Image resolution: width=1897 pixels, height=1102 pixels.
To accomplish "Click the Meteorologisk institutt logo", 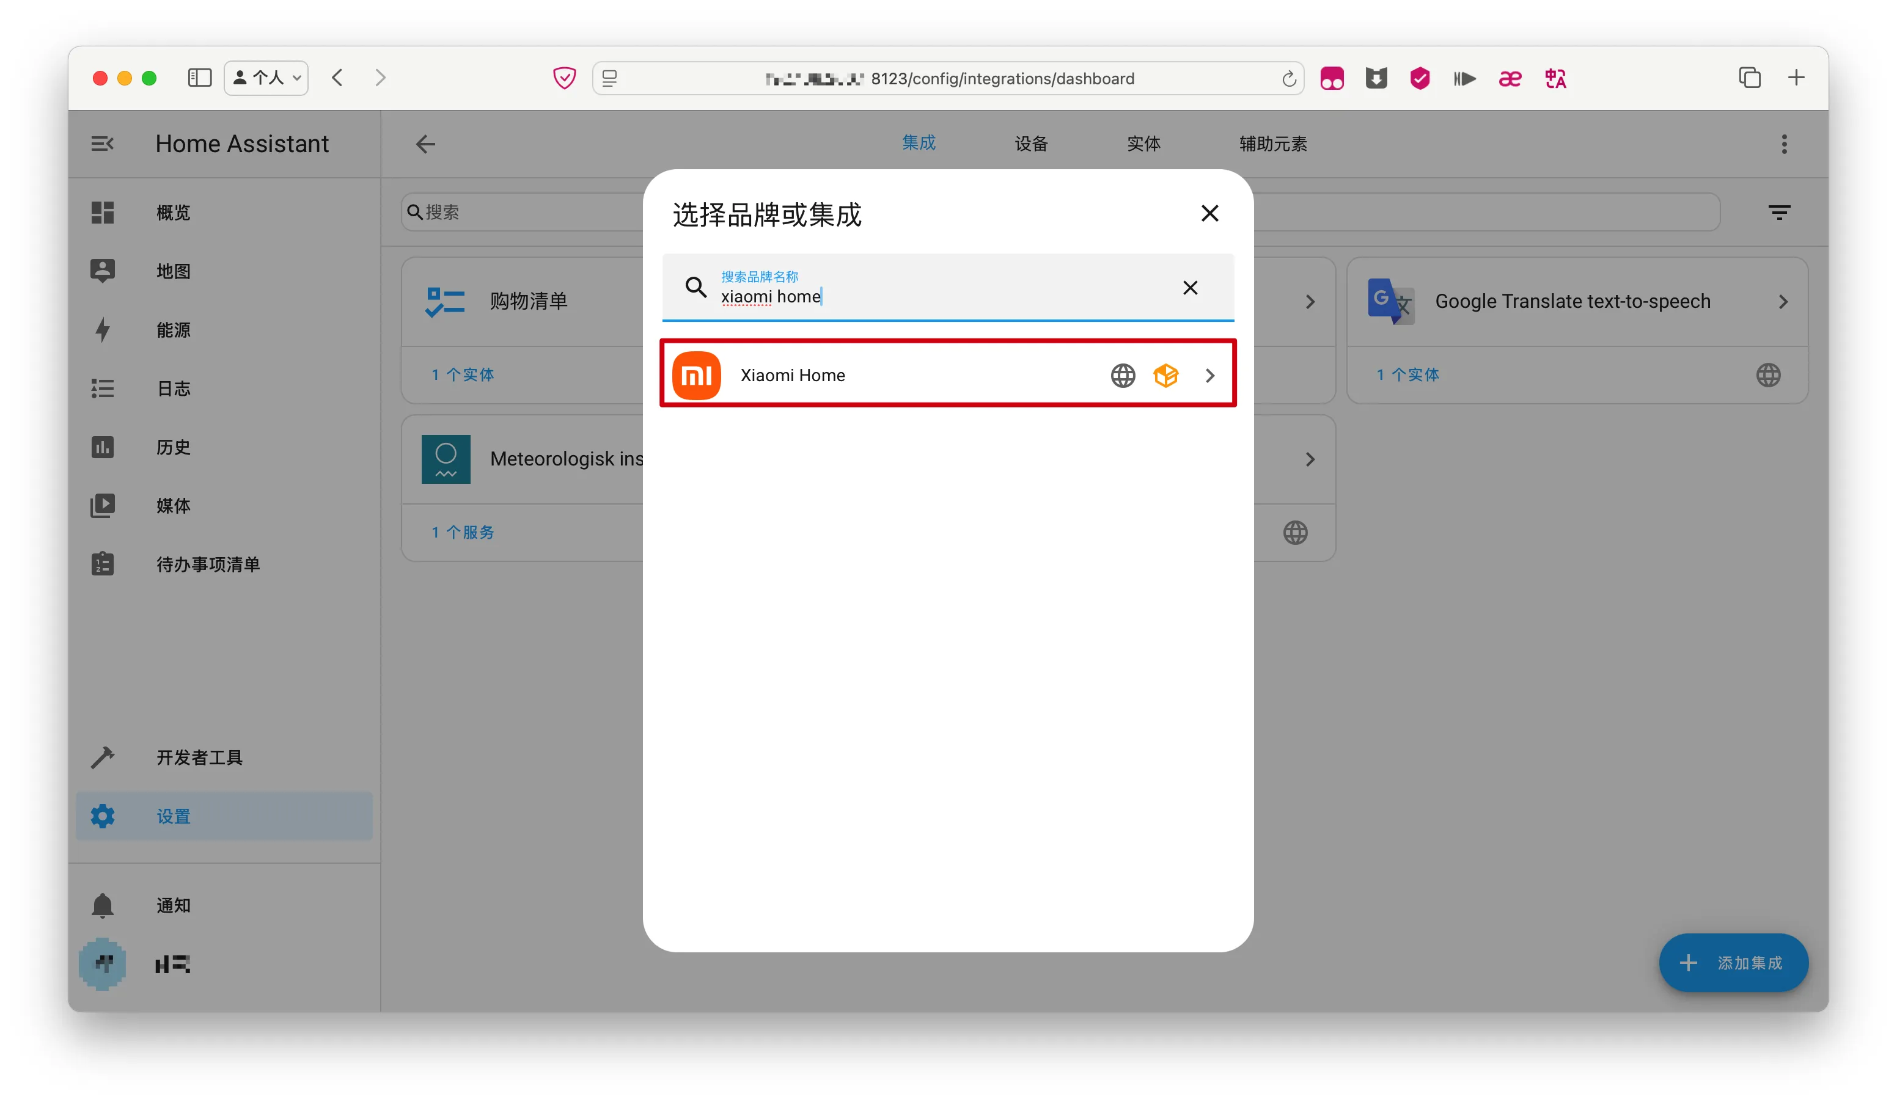I will [x=446, y=459].
